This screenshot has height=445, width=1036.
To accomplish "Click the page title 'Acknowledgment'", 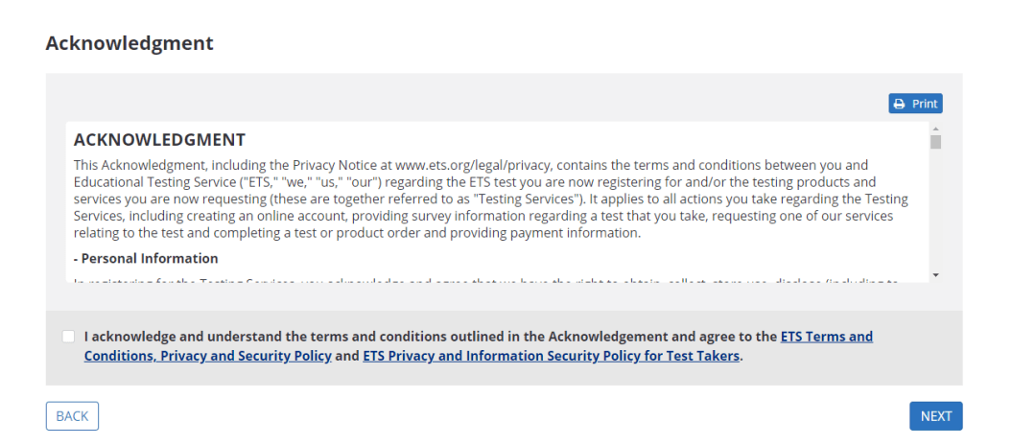I will pyautogui.click(x=129, y=43).
